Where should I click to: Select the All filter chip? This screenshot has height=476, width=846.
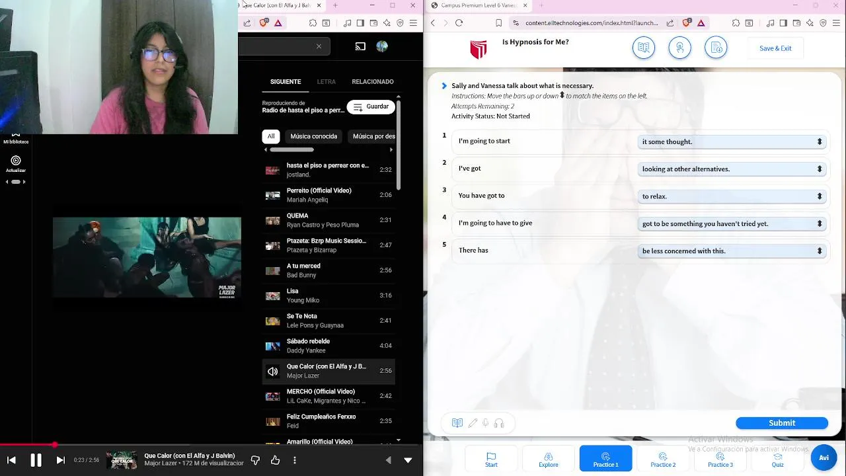[271, 136]
